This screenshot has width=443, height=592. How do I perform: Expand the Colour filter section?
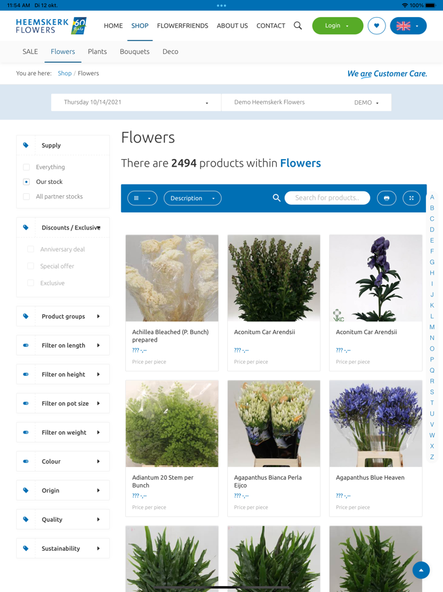coord(63,461)
